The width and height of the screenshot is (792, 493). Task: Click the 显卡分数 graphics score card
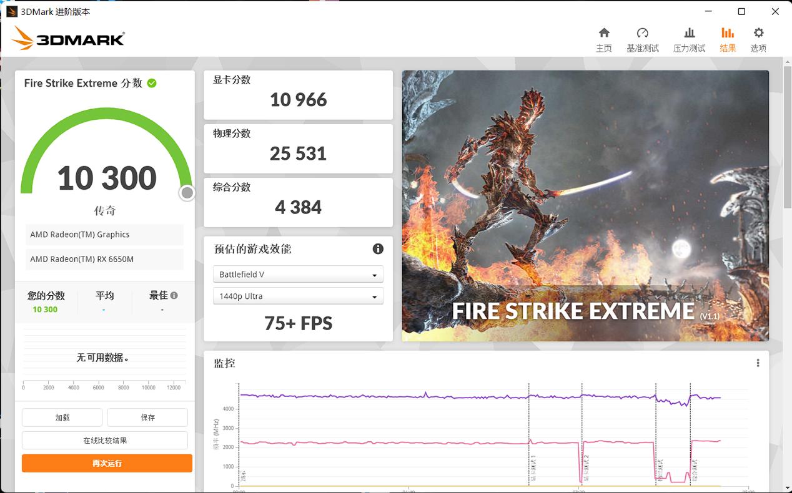click(x=298, y=95)
